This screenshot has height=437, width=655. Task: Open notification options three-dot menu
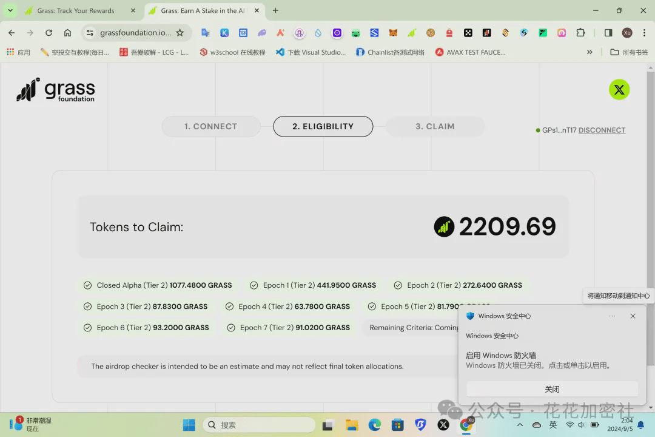[x=612, y=316]
